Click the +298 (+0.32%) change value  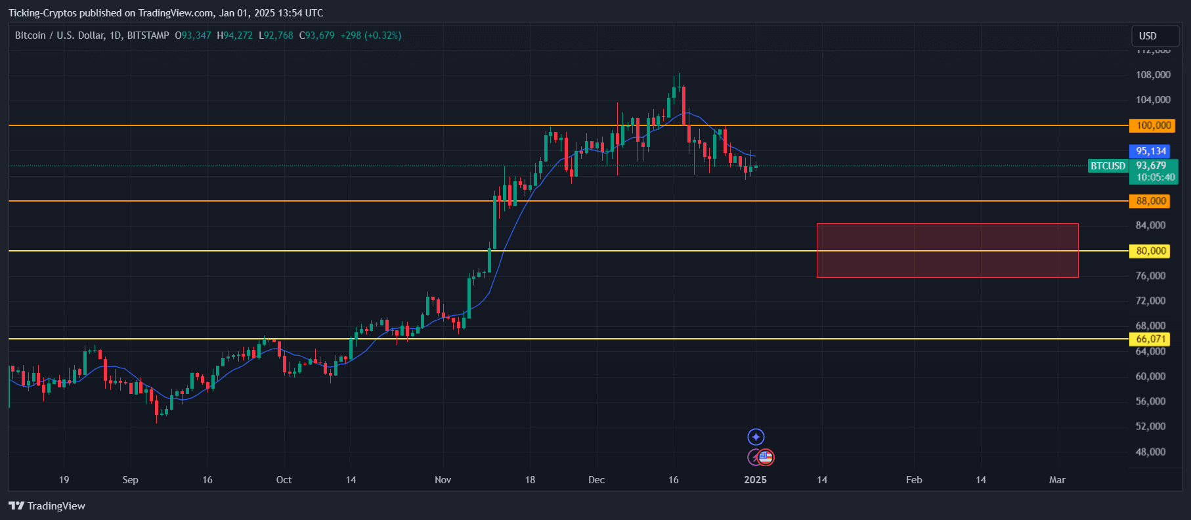point(371,35)
